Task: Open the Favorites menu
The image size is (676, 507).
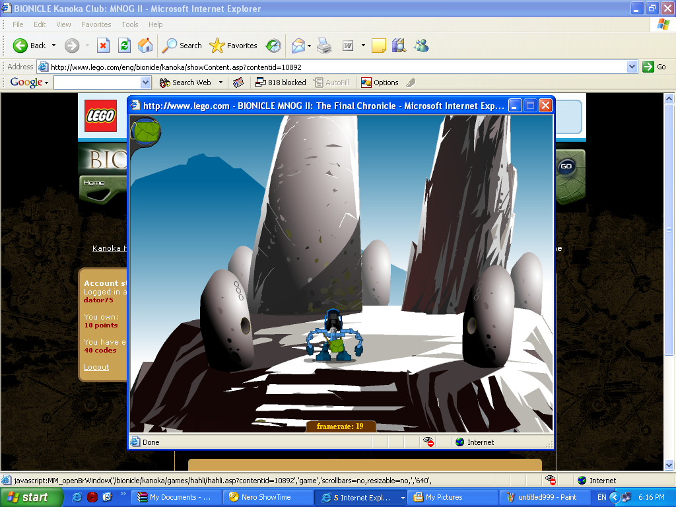Action: [x=96, y=24]
